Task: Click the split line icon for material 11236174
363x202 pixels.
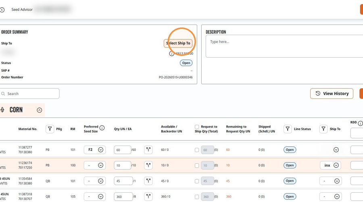Action: 148,165
